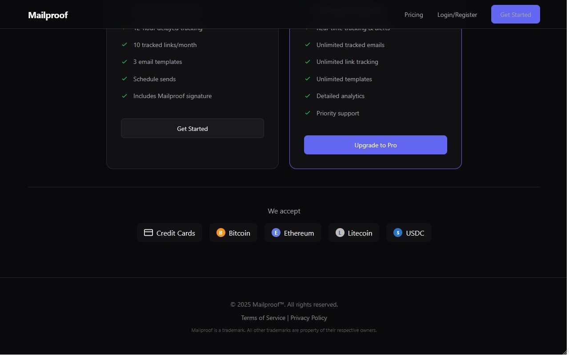Viewport: 569px width, 355px height.
Task: Click the checkmark beside Unlimited link tracking
Action: (x=308, y=62)
